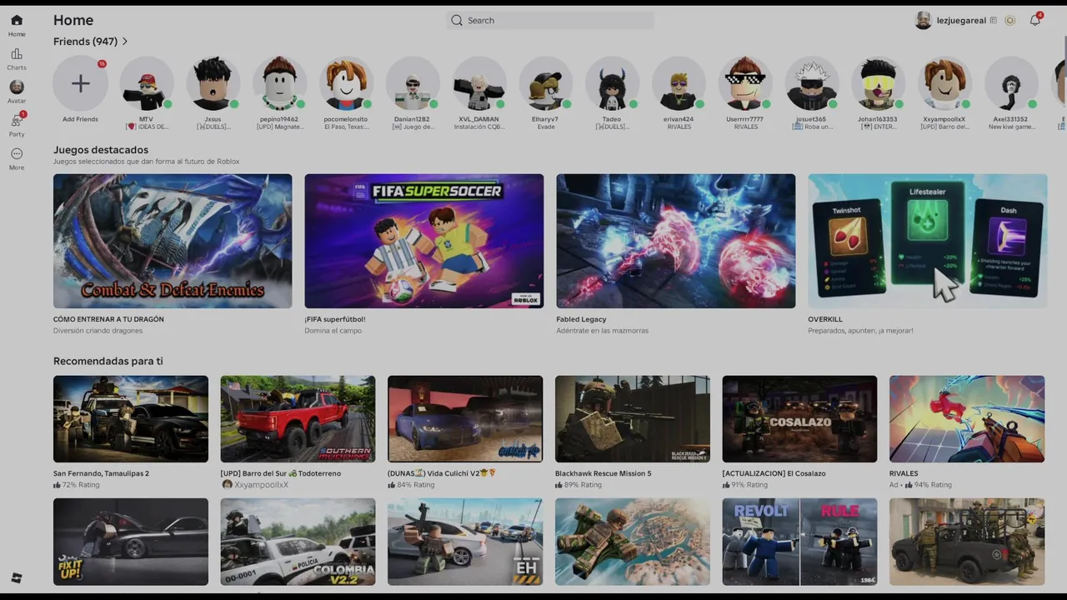The image size is (1067, 600).
Task: Open the Colombia V2.2 game thumbnail
Action: [x=298, y=542]
